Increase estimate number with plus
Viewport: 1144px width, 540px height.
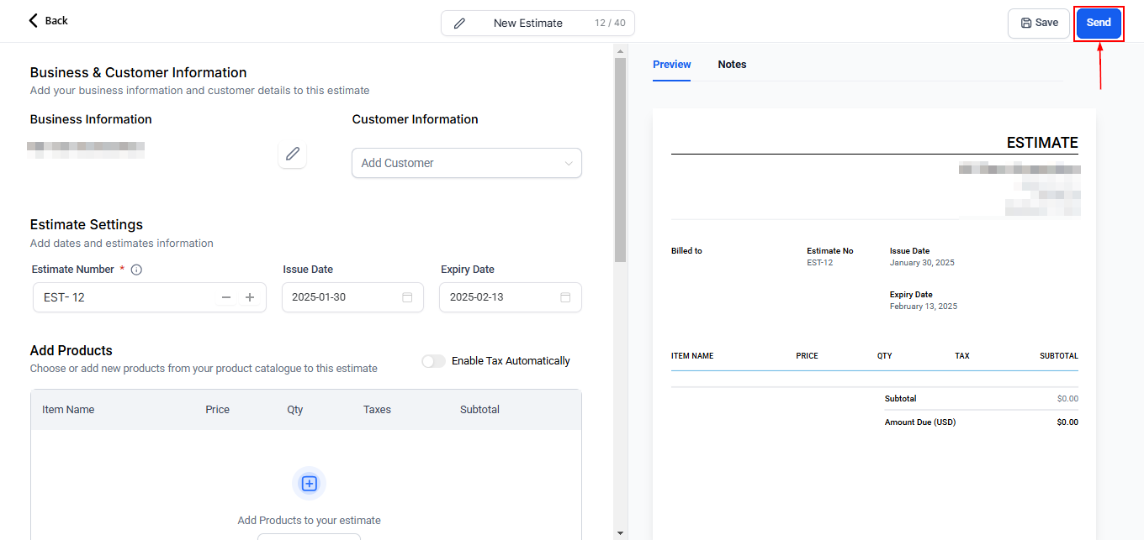click(250, 297)
